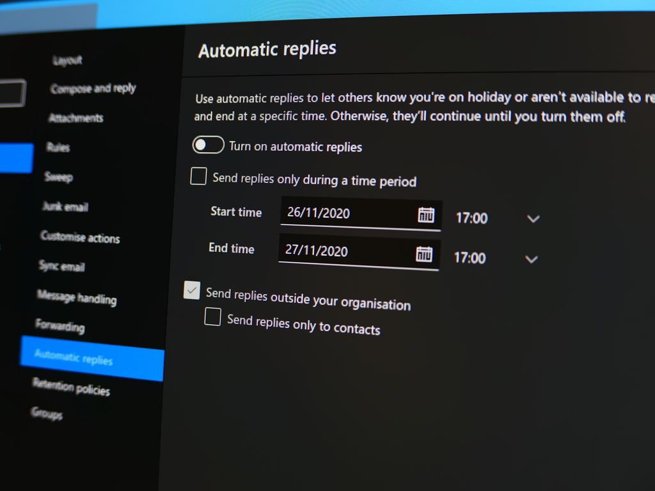Screen dimensions: 655x491
Task: Open the Groups settings section
Action: tap(47, 414)
